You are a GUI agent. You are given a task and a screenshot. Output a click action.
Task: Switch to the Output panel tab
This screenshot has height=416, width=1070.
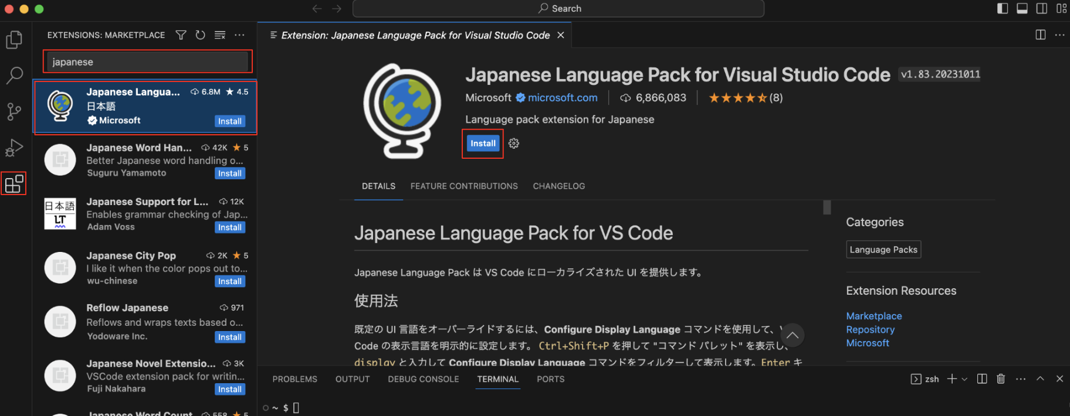353,379
